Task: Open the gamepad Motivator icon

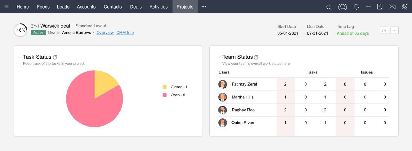Action: 342,7
